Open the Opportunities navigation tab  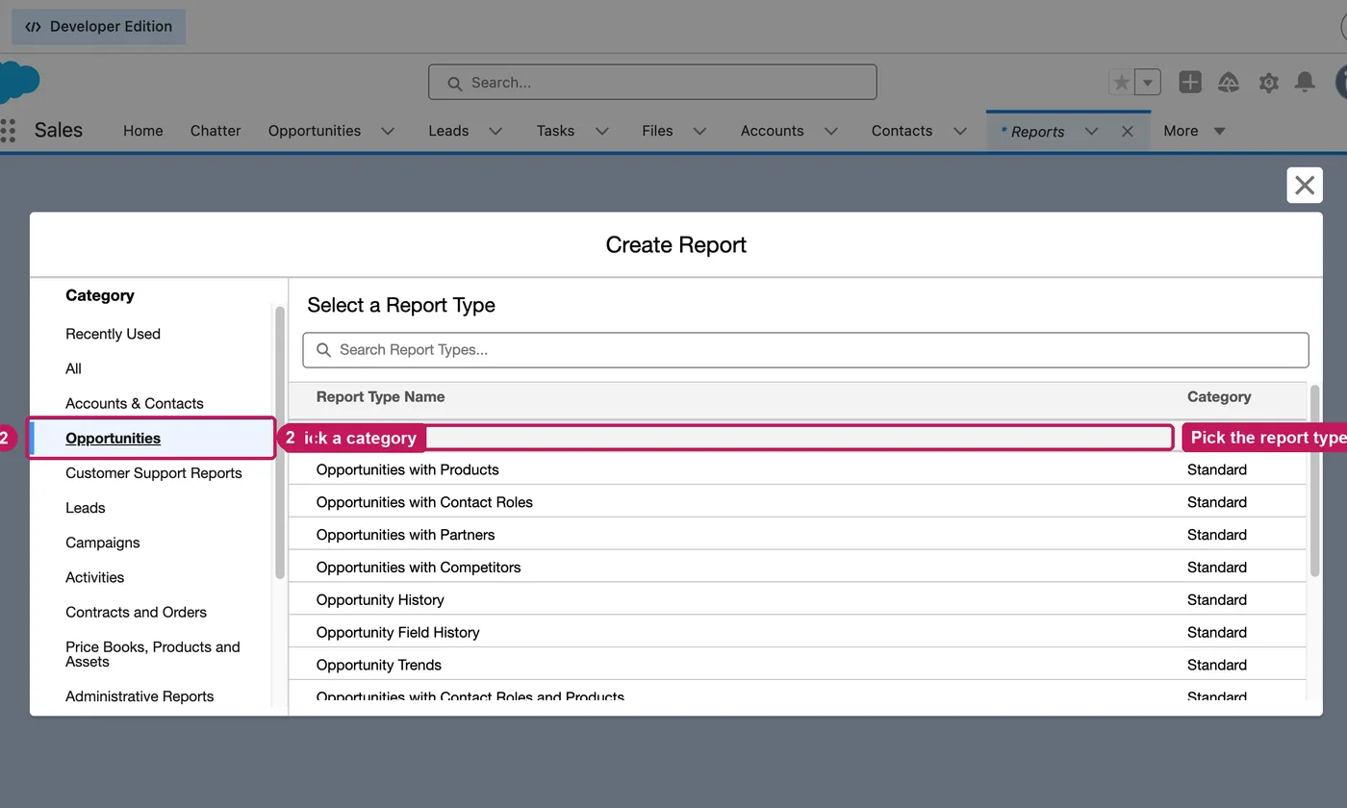click(315, 131)
